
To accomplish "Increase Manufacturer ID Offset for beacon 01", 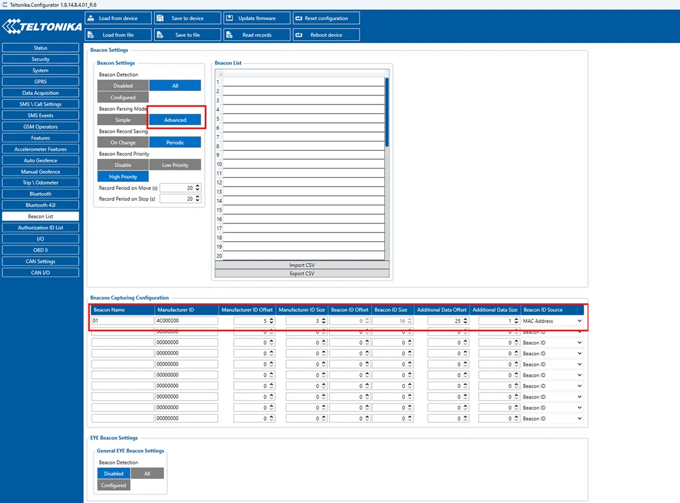I will point(271,319).
